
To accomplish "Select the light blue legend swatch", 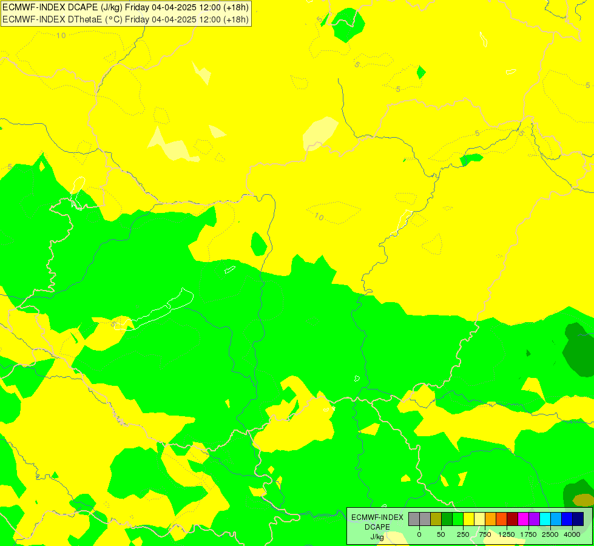I will click(x=556, y=519).
